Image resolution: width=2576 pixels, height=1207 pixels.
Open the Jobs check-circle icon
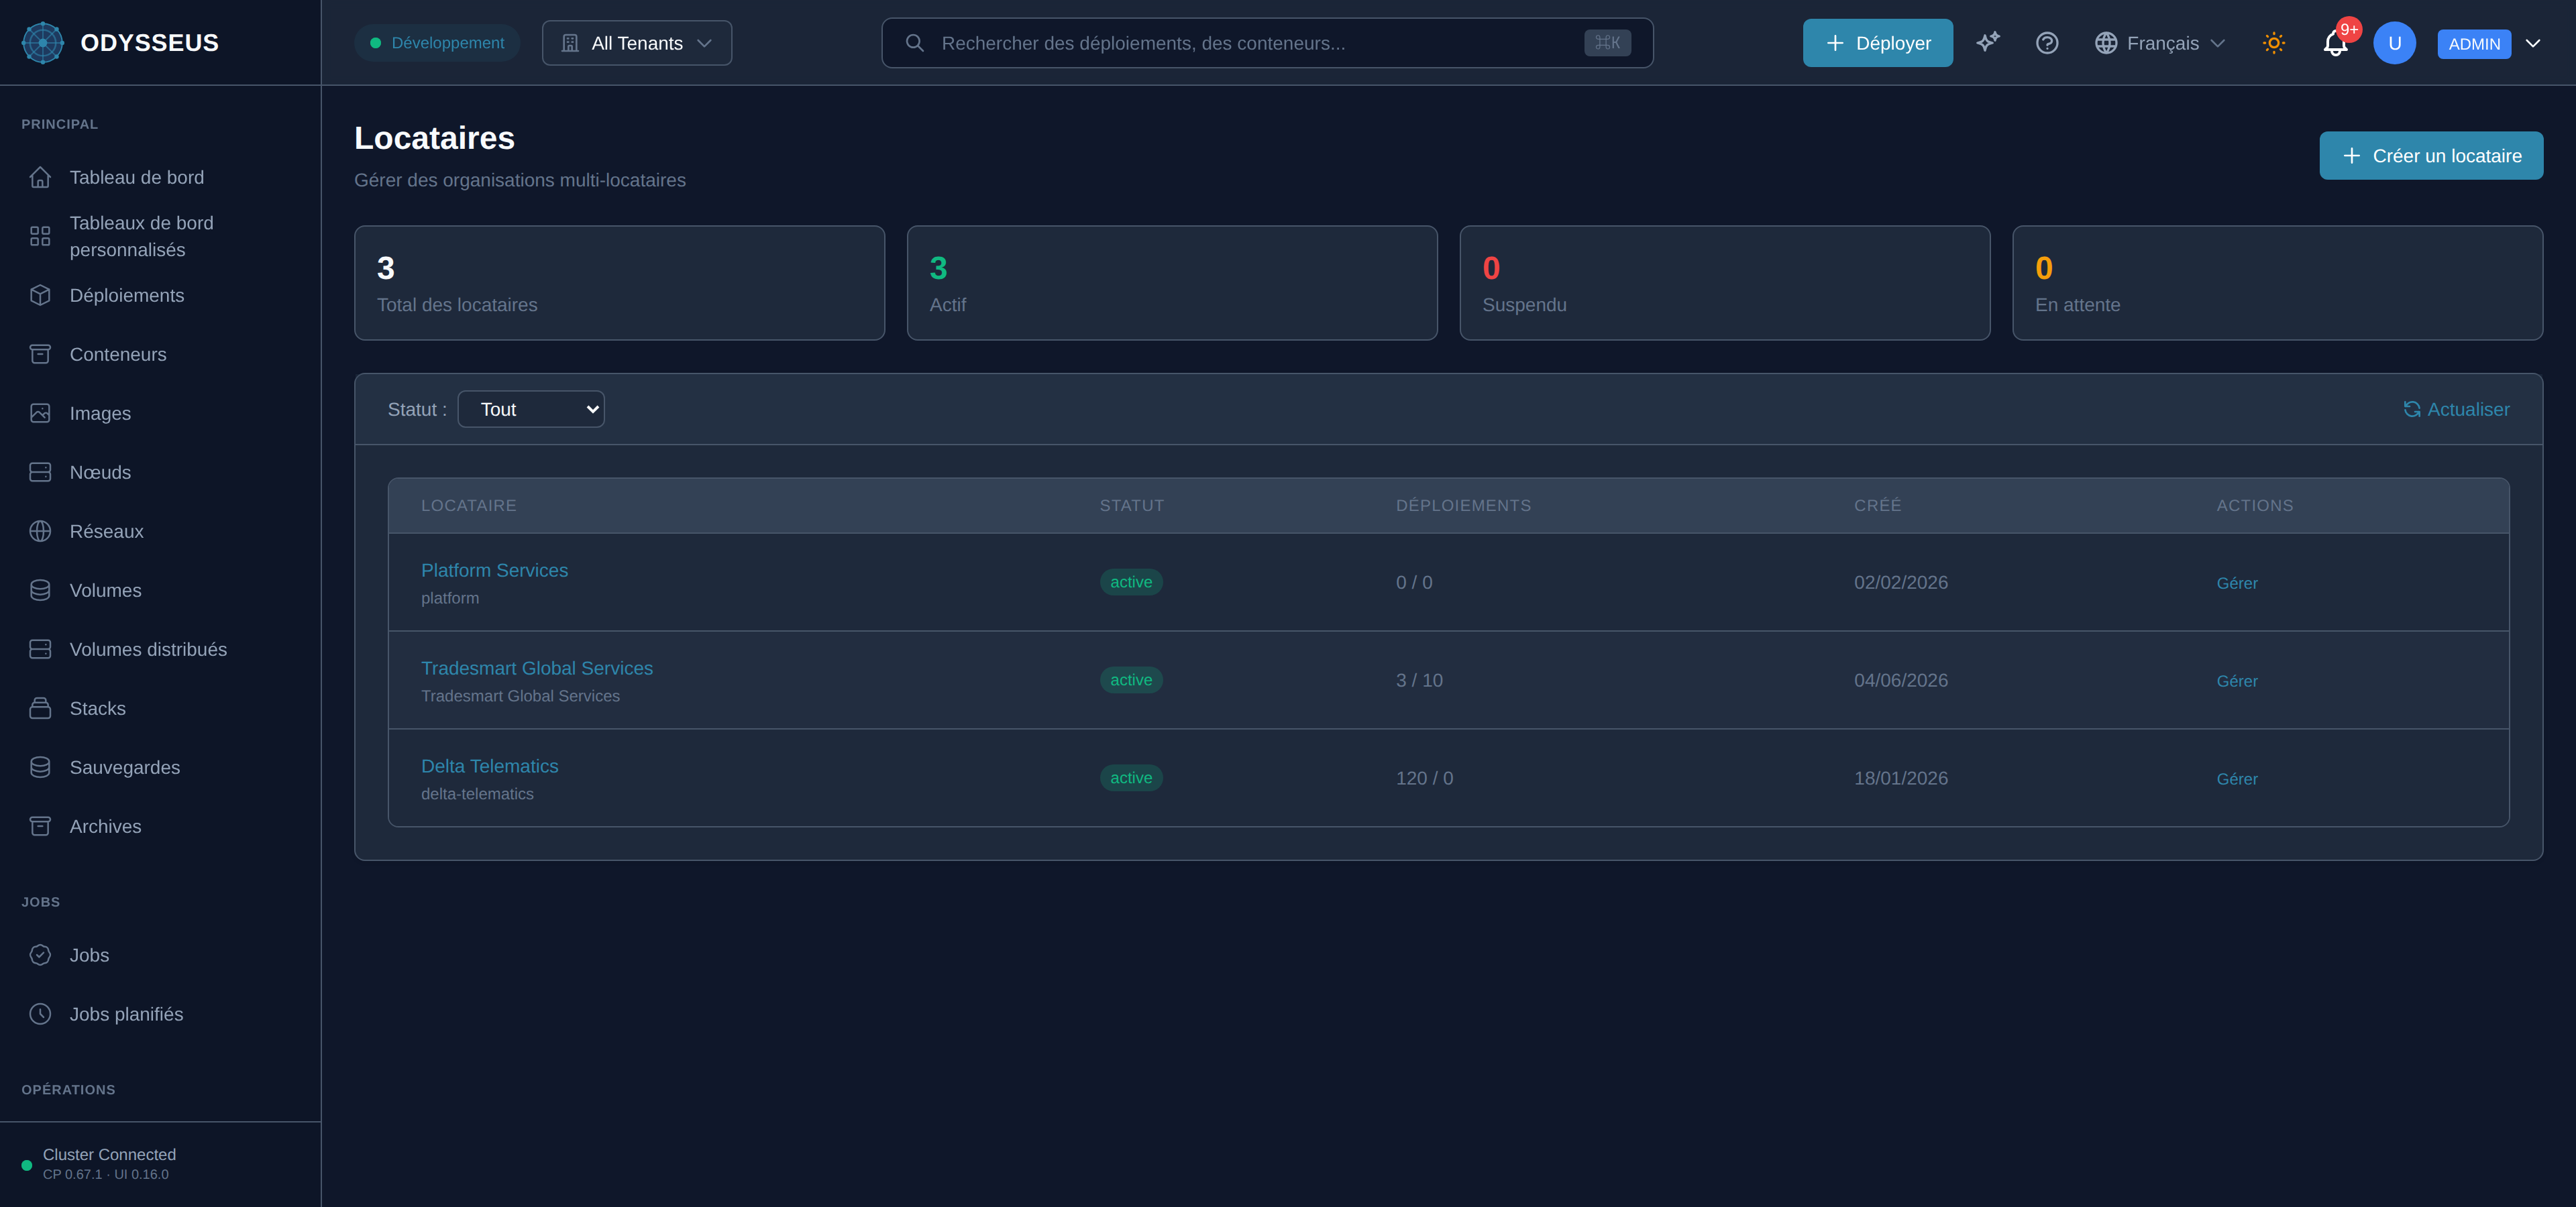coord(40,954)
